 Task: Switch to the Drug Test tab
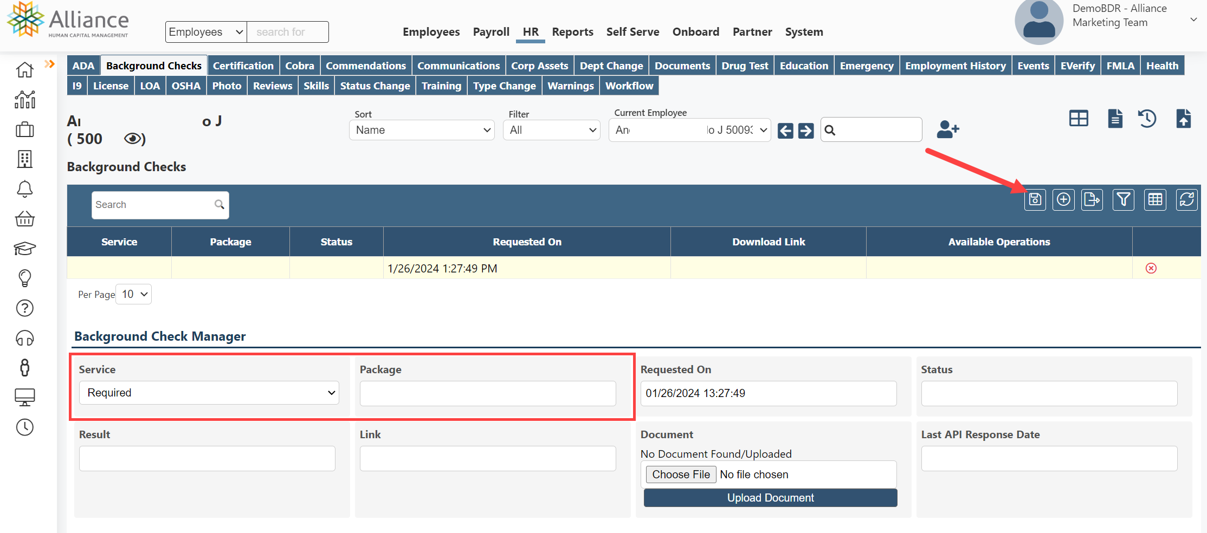pos(745,66)
